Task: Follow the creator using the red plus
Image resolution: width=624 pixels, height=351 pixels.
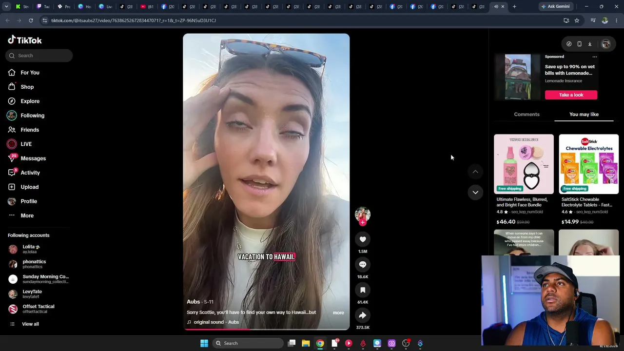Action: click(x=363, y=222)
